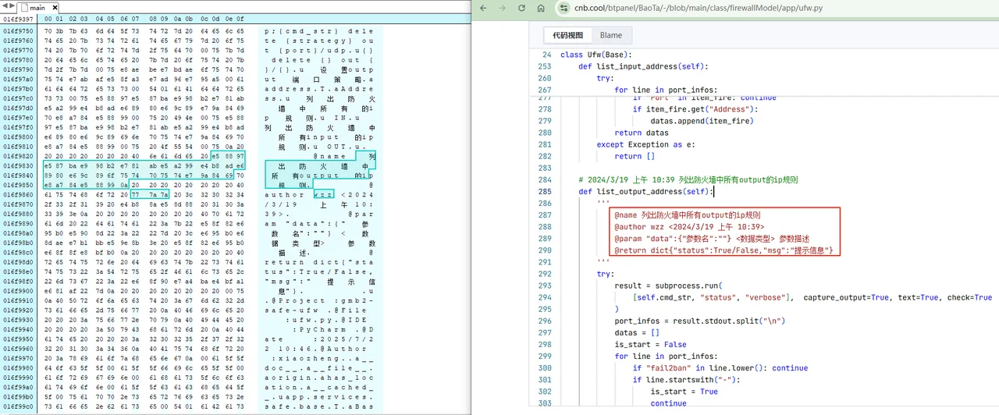This screenshot has height=415, width=999.
Task: Switch to the 代码视图 code view
Action: pyautogui.click(x=567, y=35)
